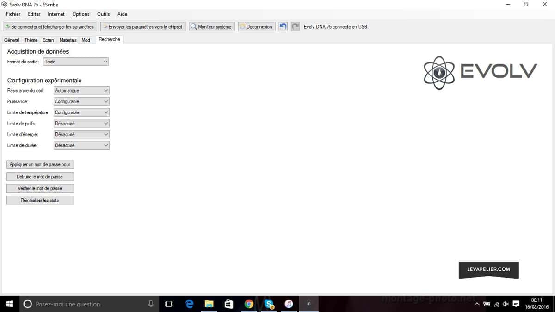This screenshot has height=312, width=555.
Task: Open Limite de puffs dropdown
Action: (82, 124)
